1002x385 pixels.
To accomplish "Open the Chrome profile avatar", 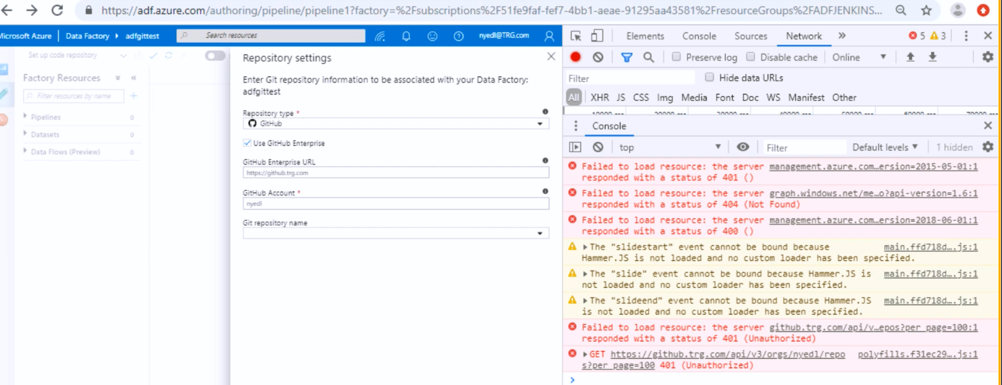I will (958, 10).
